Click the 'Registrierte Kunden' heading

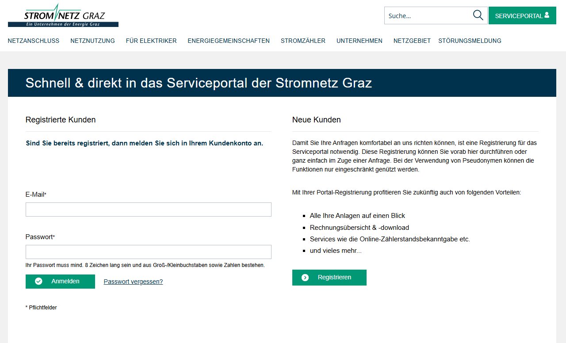click(x=61, y=120)
